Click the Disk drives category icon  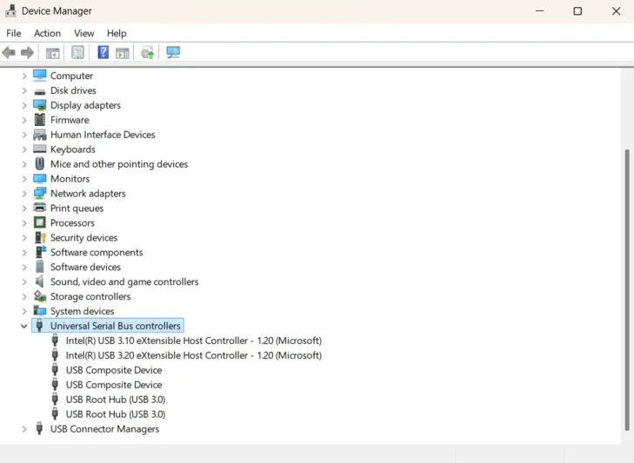pos(40,91)
